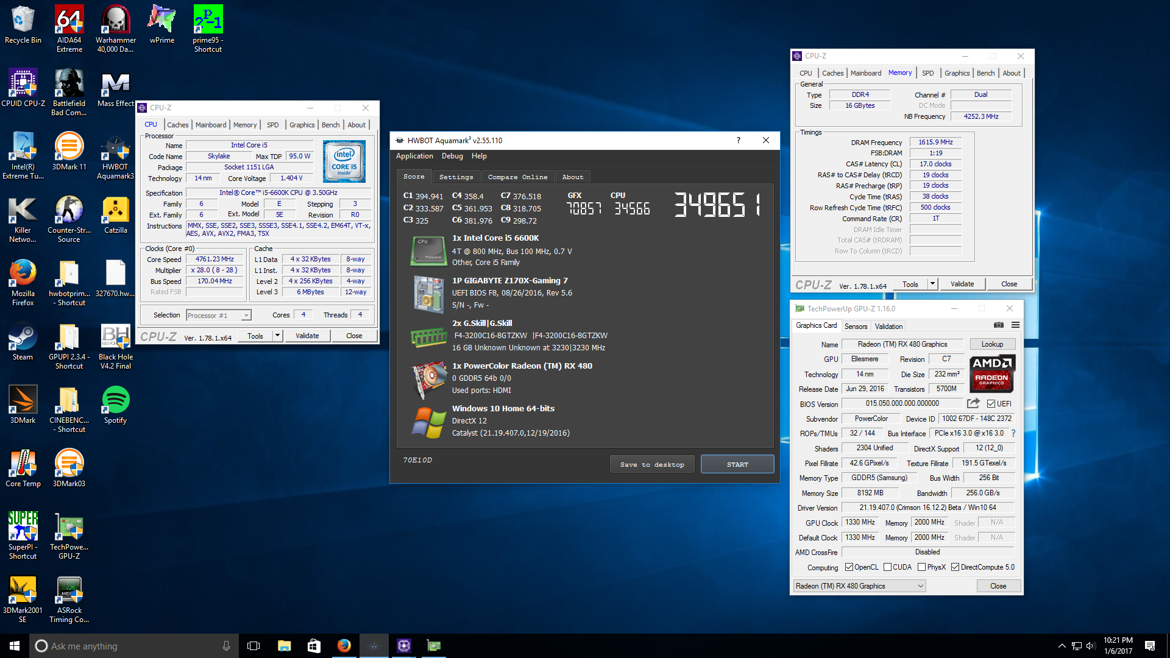Image resolution: width=1170 pixels, height=658 pixels.
Task: Open the Graphics tab in Memory CPU-Z
Action: click(x=957, y=73)
